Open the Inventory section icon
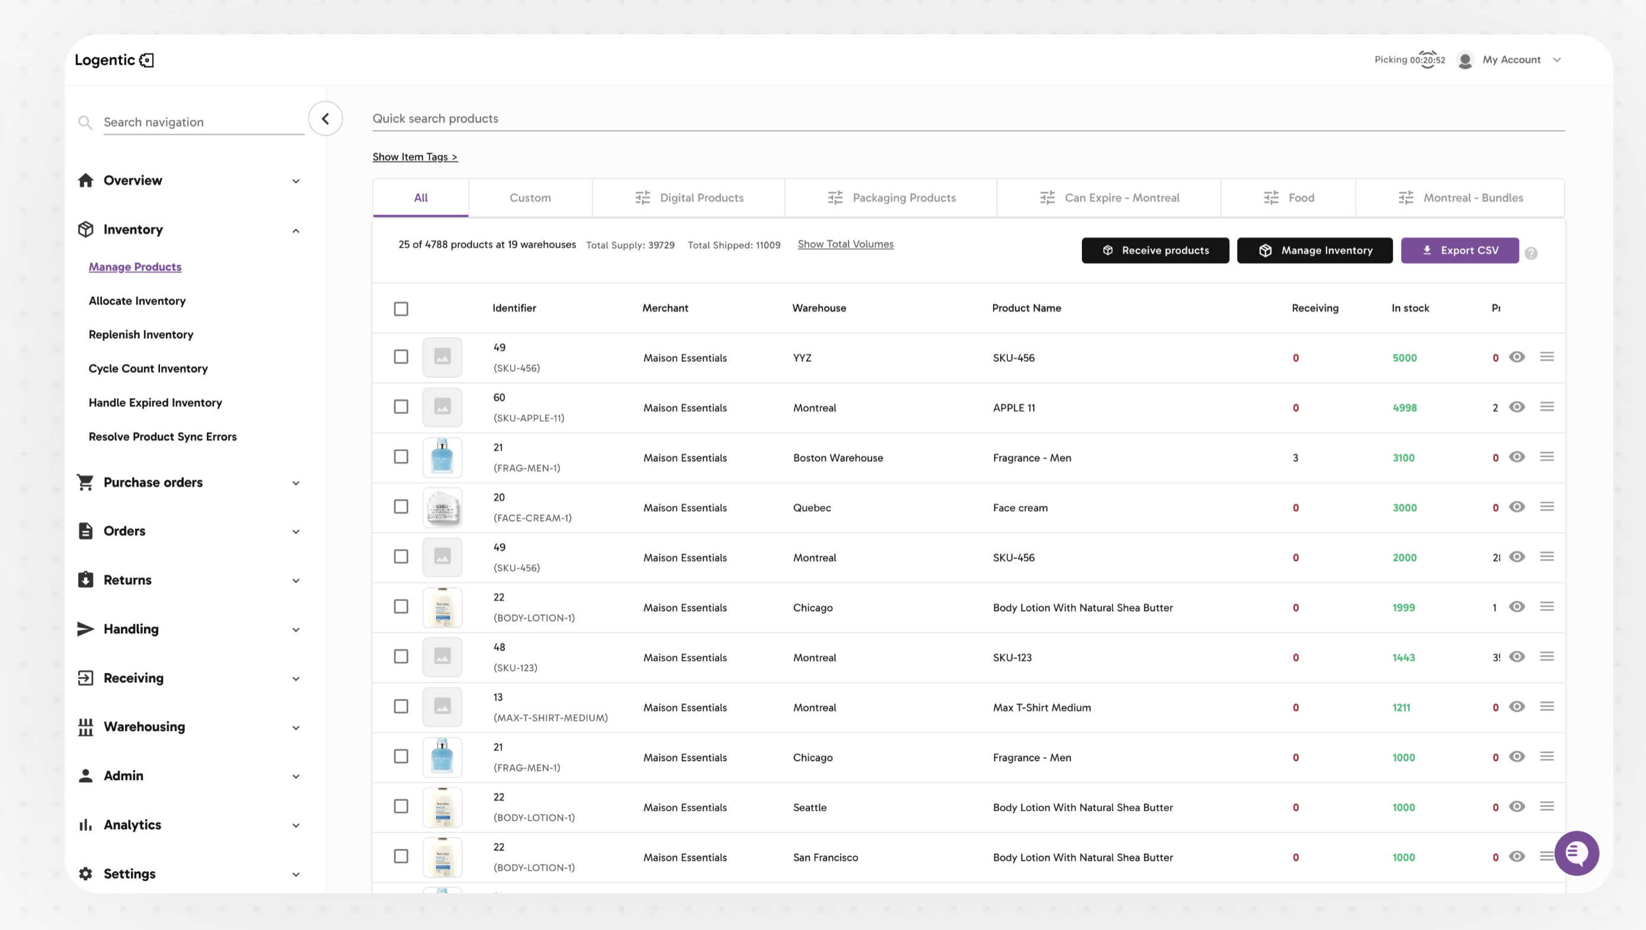Viewport: 1646px width, 930px height. click(x=87, y=229)
